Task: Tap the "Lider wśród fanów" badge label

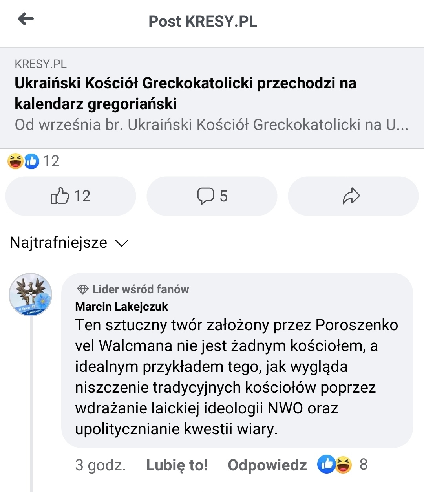Action: point(141,290)
